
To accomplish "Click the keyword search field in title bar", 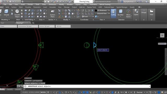I will tap(106, 2).
